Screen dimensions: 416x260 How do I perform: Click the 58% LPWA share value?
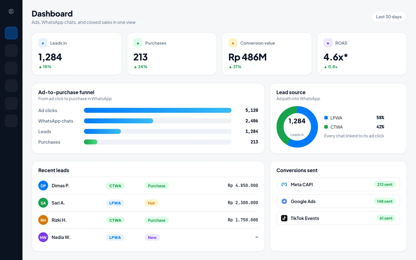pos(380,118)
